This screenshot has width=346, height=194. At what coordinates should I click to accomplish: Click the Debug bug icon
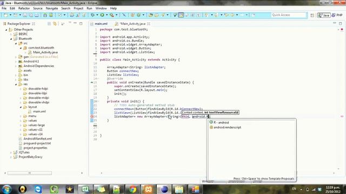click(x=92, y=15)
